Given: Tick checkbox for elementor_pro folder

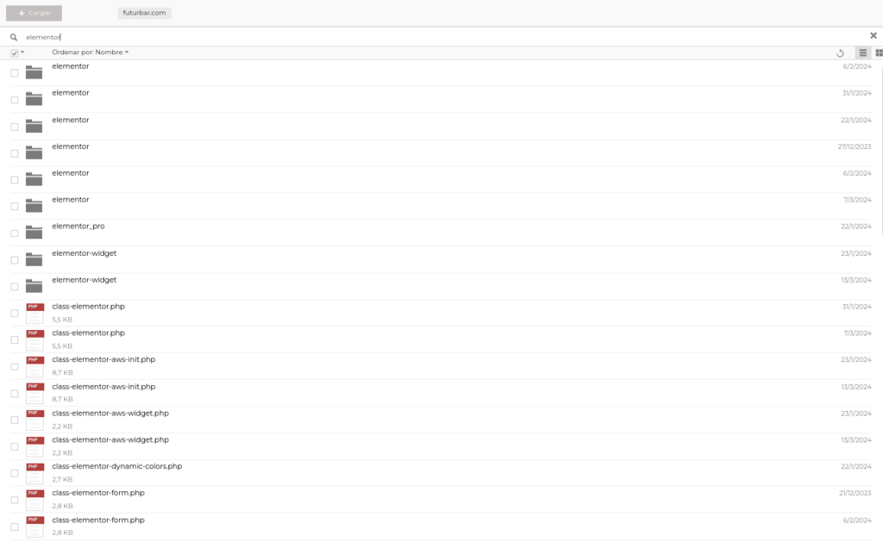Looking at the screenshot, I should [15, 233].
